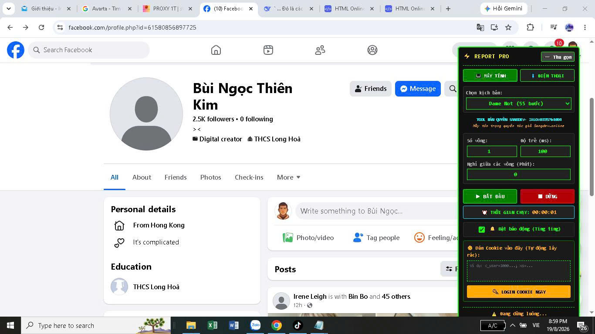Open Chrome Extensions puzzle icon
Viewport: 595px width, 334px height.
click(530, 27)
